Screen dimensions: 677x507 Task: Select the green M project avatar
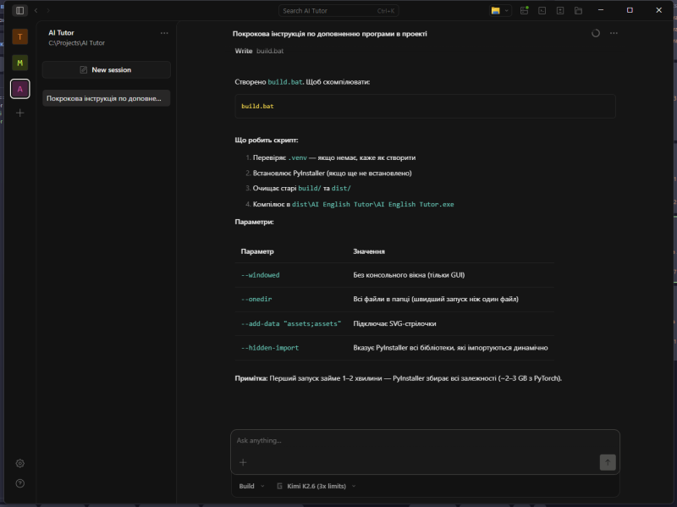pyautogui.click(x=19, y=63)
